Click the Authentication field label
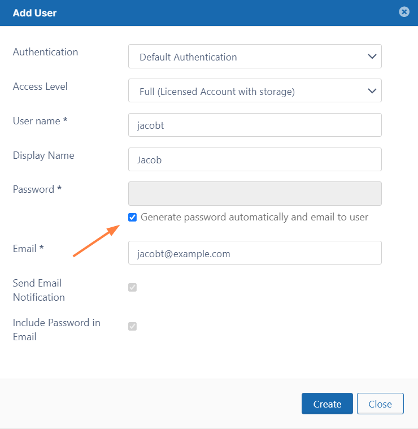This screenshot has height=429, width=418. click(x=45, y=52)
